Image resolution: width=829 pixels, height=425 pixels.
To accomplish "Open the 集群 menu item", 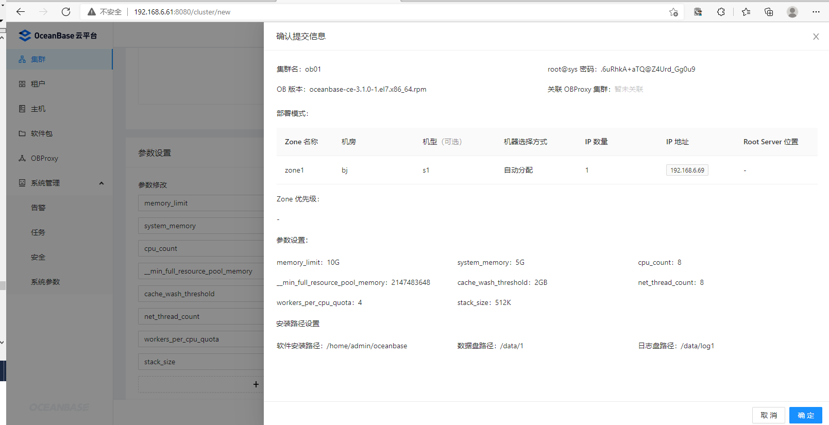I will click(59, 59).
